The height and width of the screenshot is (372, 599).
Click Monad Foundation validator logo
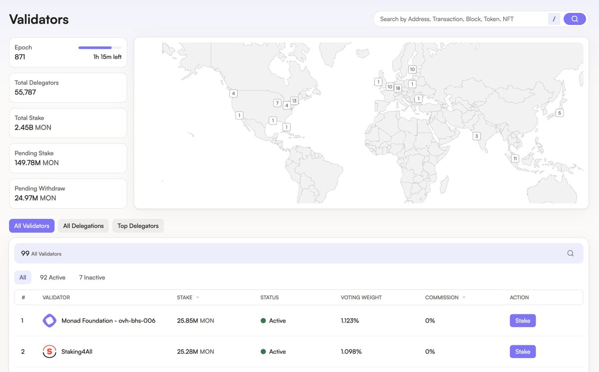[49, 321]
